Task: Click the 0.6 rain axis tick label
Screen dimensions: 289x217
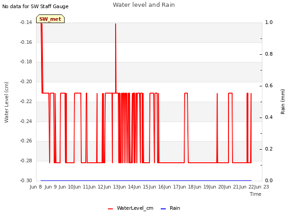Action: point(269,85)
